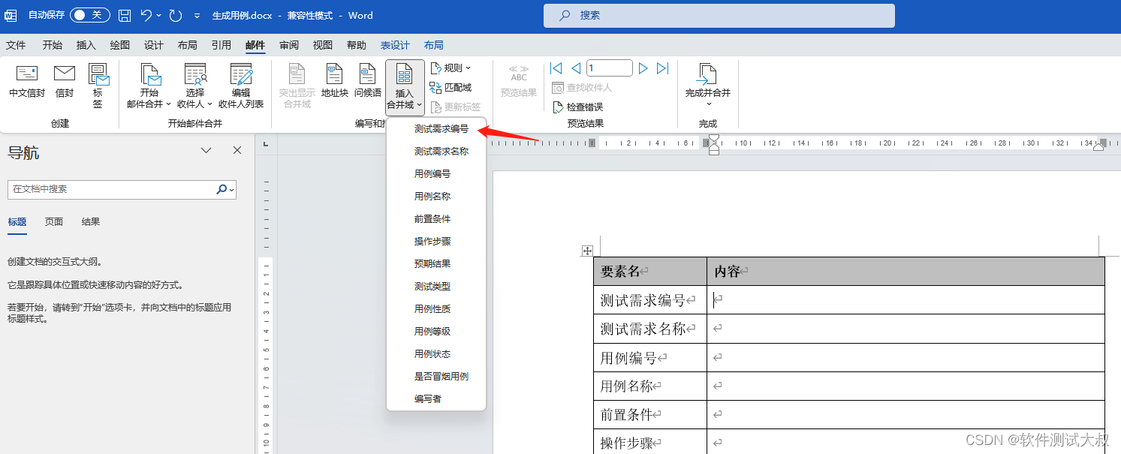Click the tab selector at ruler corner
The image size is (1121, 454).
point(267,144)
